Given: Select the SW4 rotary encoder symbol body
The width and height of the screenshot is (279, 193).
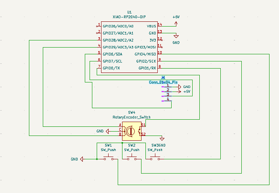Looking at the screenshot, I should click(132, 131).
